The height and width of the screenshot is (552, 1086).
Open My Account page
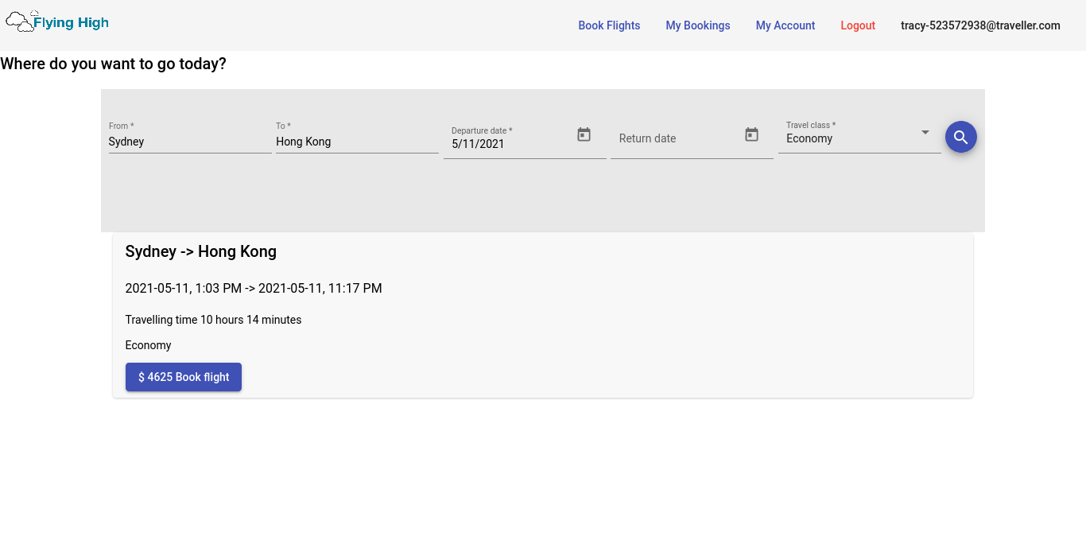pyautogui.click(x=785, y=25)
